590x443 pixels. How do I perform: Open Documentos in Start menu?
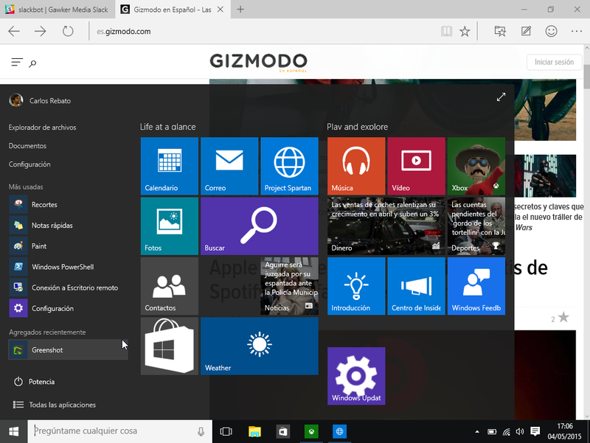tap(27, 146)
